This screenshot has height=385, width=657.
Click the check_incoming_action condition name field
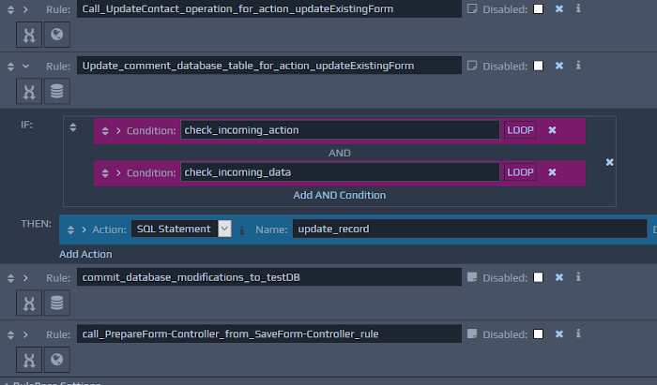tap(340, 130)
